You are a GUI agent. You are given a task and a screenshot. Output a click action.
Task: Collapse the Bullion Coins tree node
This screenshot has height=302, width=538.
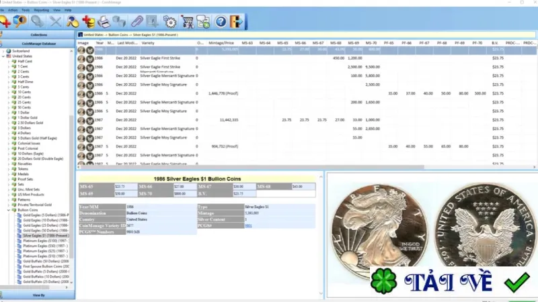pyautogui.click(x=9, y=210)
